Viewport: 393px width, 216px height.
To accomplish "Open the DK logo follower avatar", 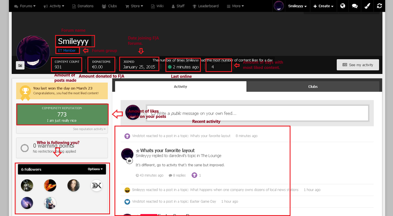I will pyautogui.click(x=97, y=185).
